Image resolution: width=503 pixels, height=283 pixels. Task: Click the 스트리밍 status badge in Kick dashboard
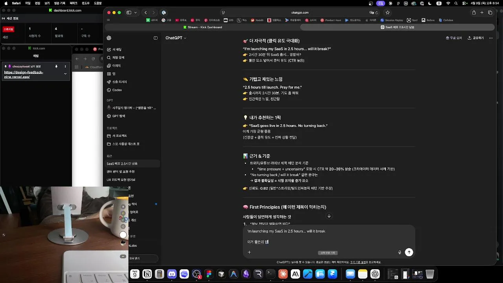[x=8, y=29]
